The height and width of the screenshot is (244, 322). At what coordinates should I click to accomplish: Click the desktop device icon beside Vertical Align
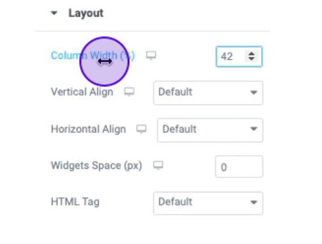[x=129, y=92]
